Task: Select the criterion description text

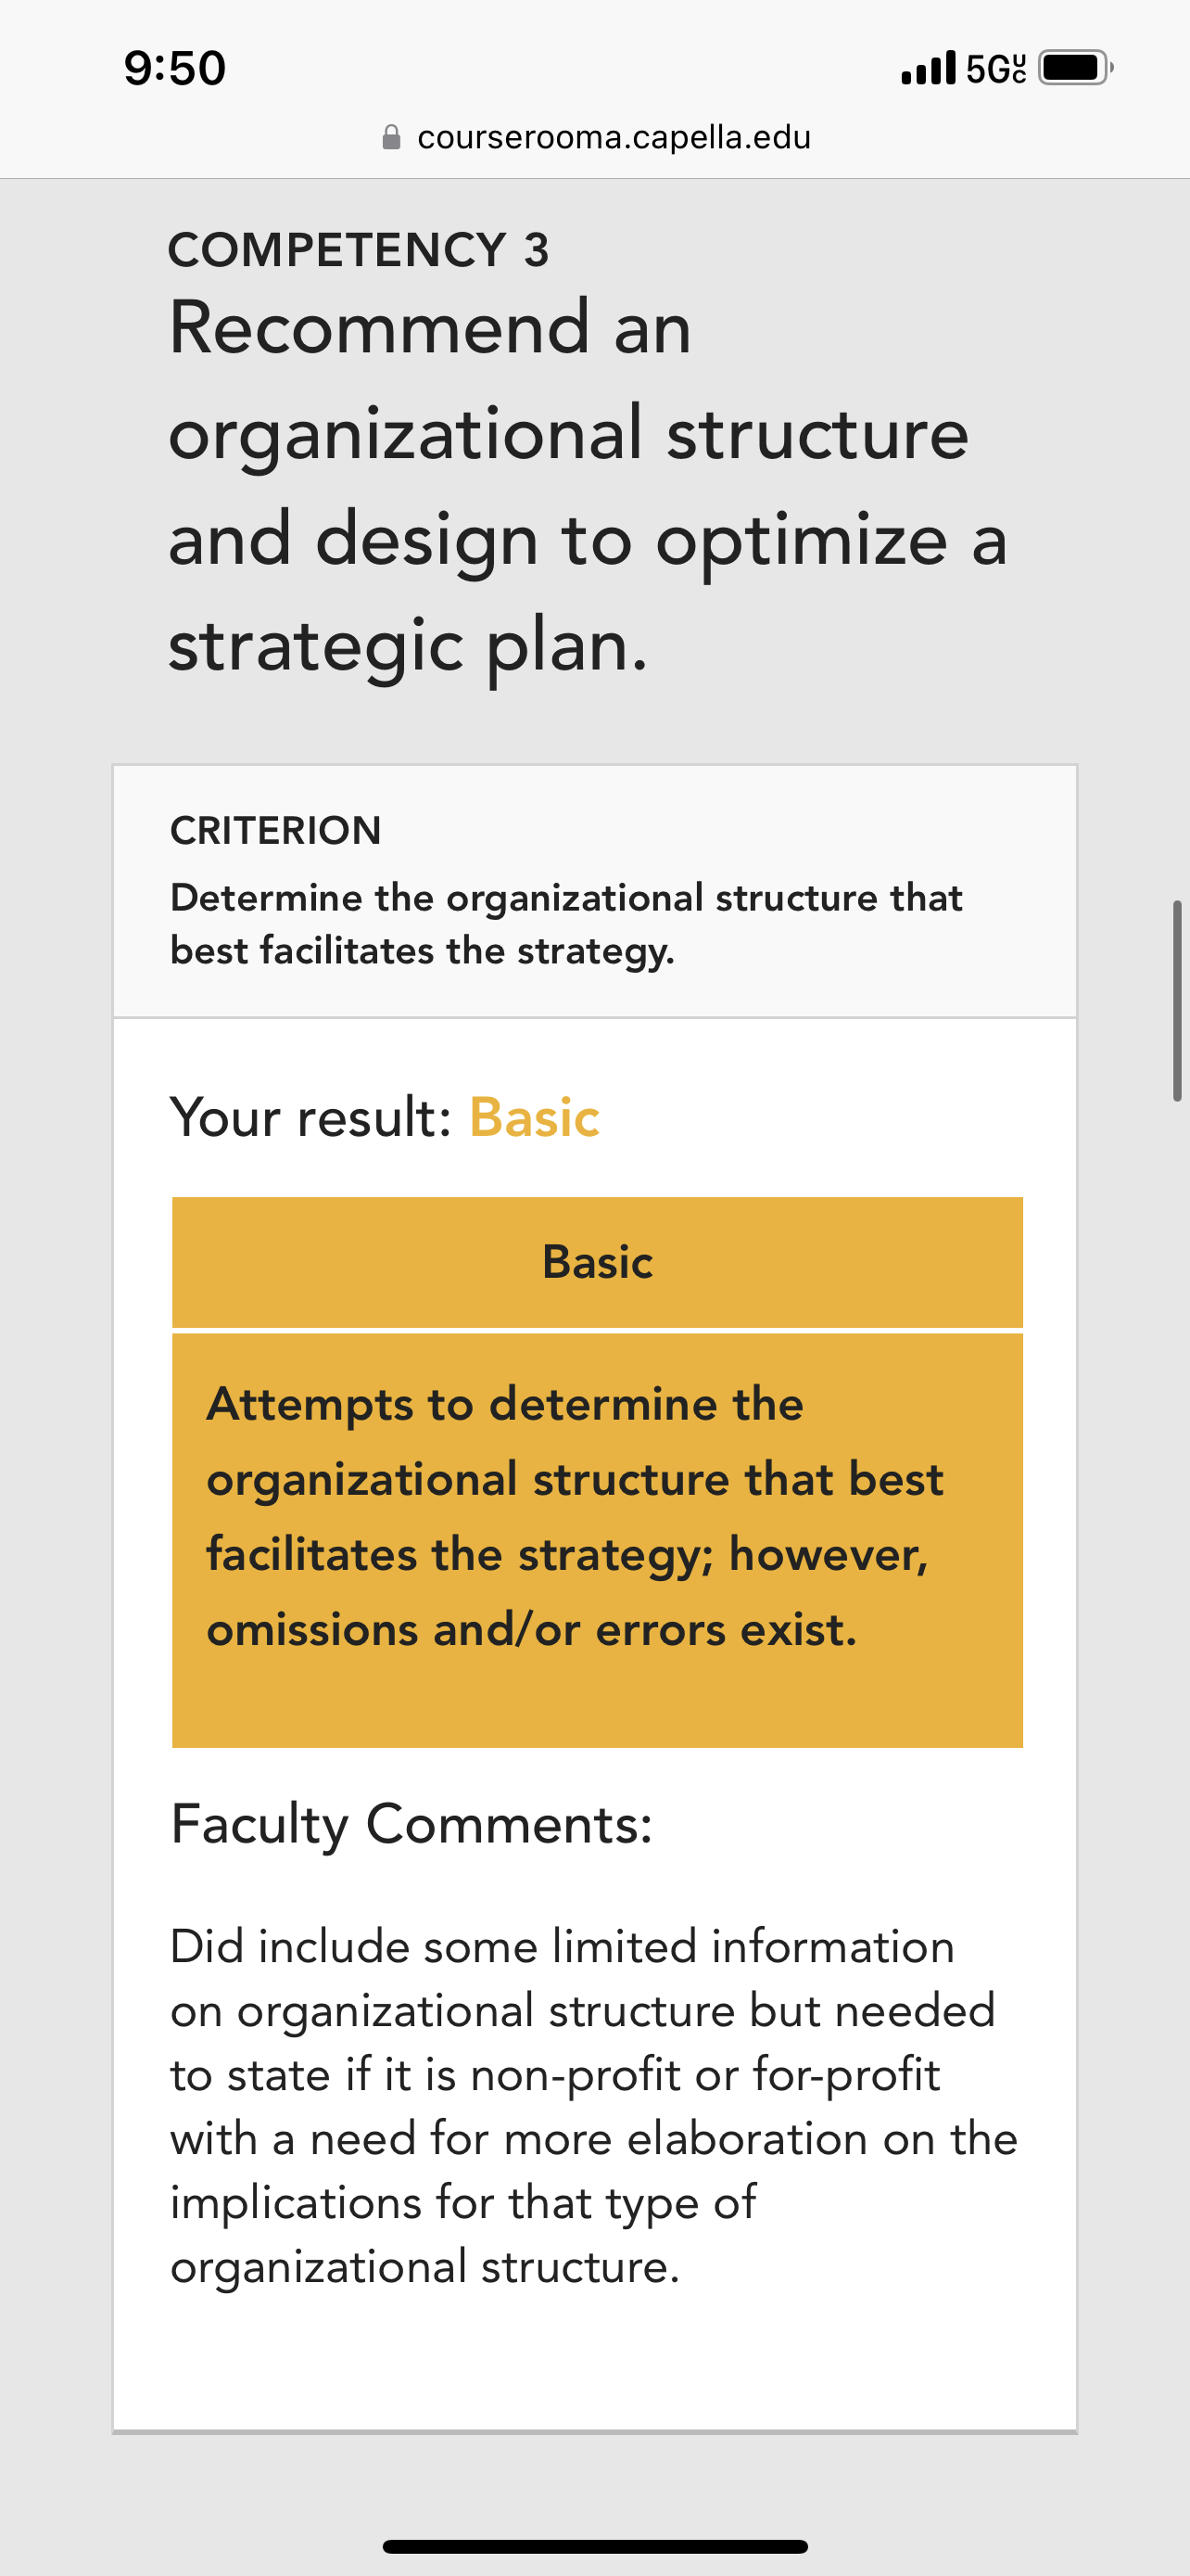Action: tap(566, 924)
